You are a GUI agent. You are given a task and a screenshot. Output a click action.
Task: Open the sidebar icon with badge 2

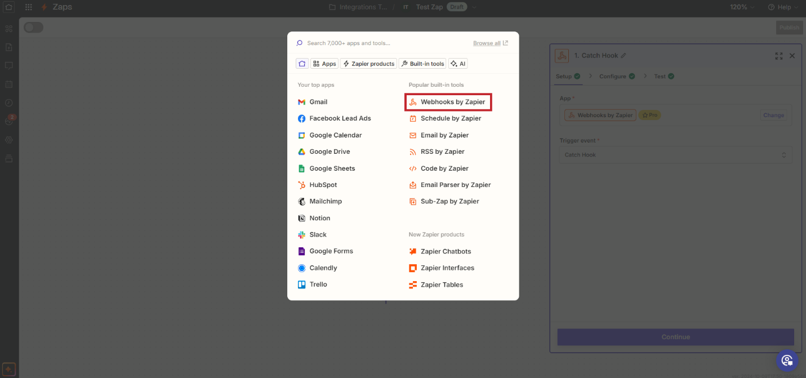(x=10, y=121)
